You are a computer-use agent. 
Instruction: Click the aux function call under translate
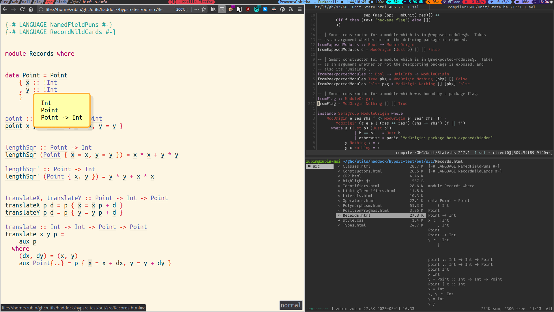(24, 242)
